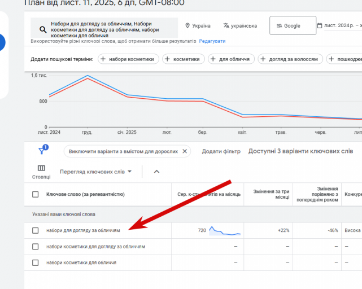
Task: Remove the adult content exclusion filter
Action: (185, 151)
